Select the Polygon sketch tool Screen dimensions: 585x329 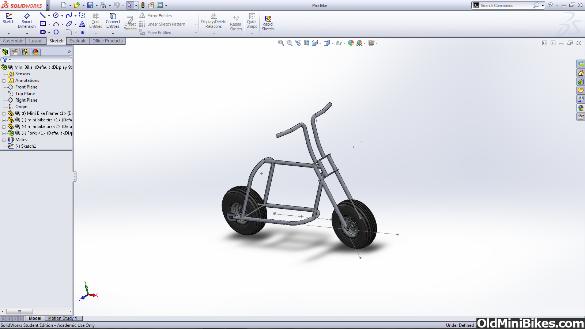(56, 32)
